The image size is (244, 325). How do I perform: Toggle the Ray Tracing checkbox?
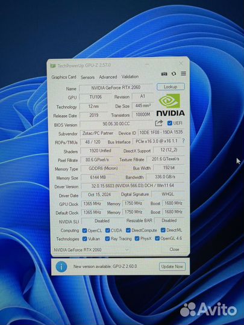107,239
